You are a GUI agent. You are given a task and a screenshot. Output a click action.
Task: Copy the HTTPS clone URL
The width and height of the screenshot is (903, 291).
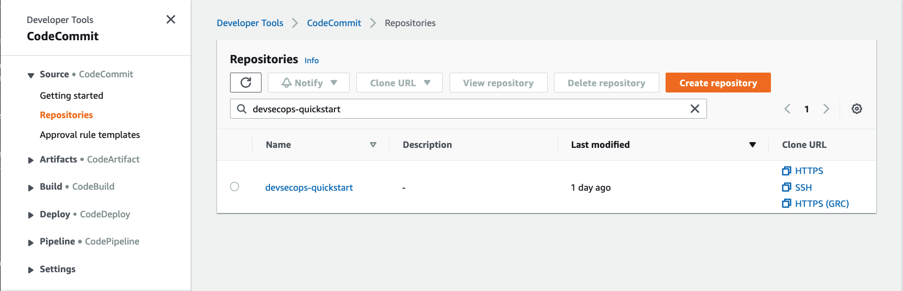coord(803,171)
